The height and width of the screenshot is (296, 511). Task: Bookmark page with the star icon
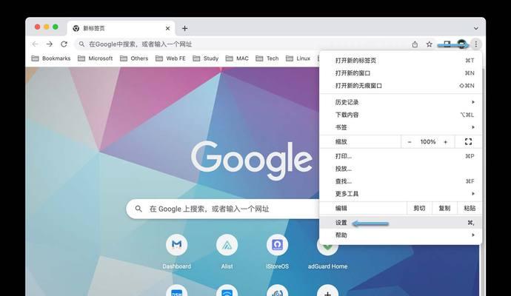[430, 44]
